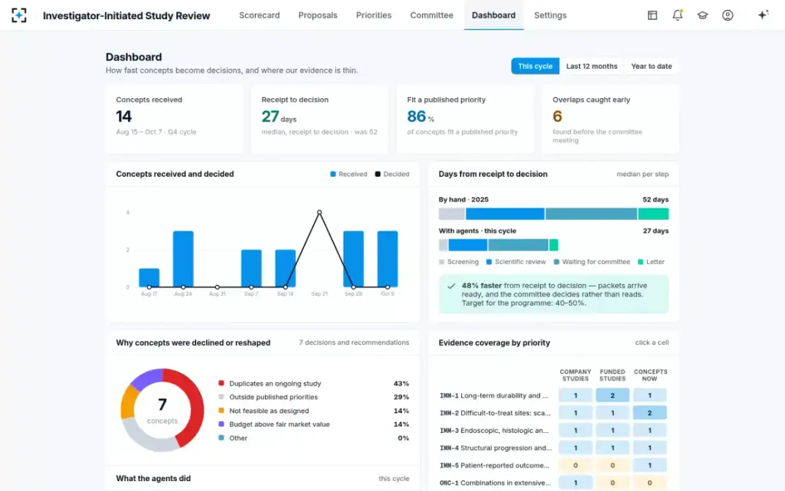The width and height of the screenshot is (785, 491).
Task: Click the Sep 7 received bar
Action: click(x=251, y=268)
